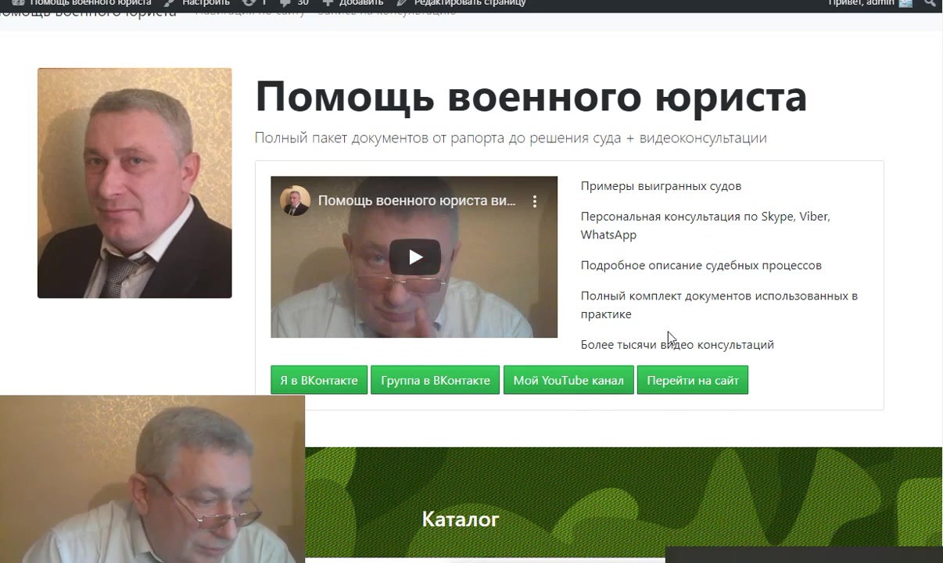This screenshot has width=943, height=563.
Task: Click the search magnifier in the admin bar
Action: (930, 3)
